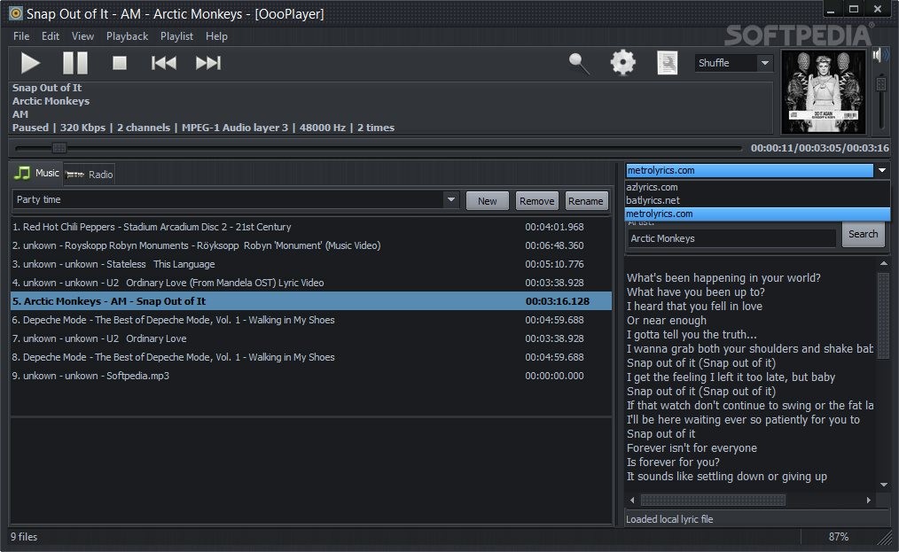The width and height of the screenshot is (899, 552).
Task: Click the lyrics horizontal scrollbar right arrow
Action: (869, 500)
